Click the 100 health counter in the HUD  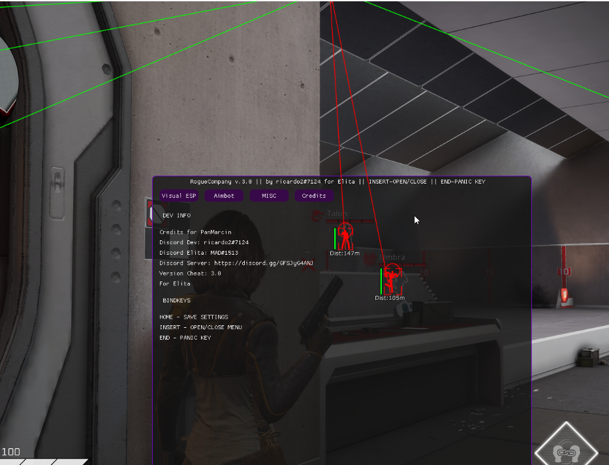tap(11, 452)
